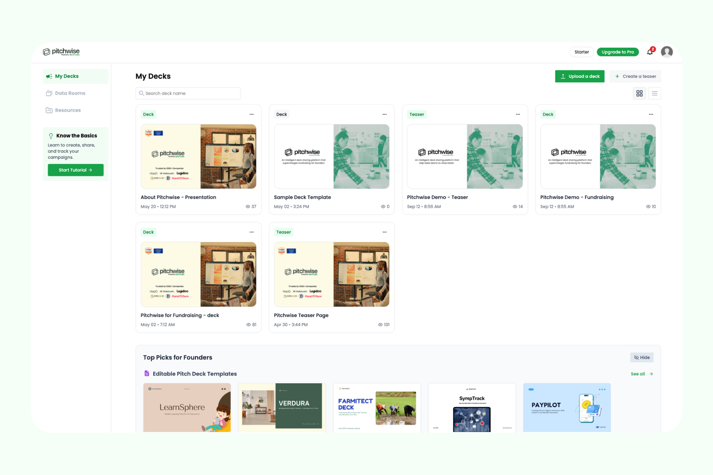The width and height of the screenshot is (713, 475).
Task: Open the My Decks sidebar icon
Action: (x=49, y=76)
